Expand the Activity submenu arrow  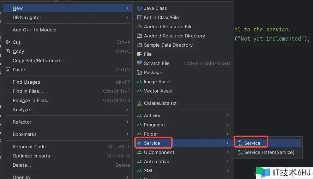click(228, 115)
